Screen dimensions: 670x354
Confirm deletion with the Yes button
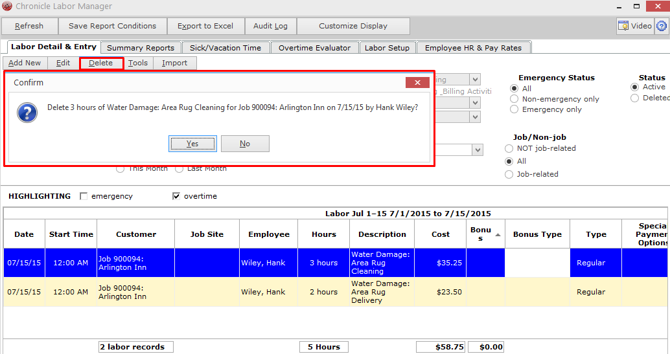point(192,144)
